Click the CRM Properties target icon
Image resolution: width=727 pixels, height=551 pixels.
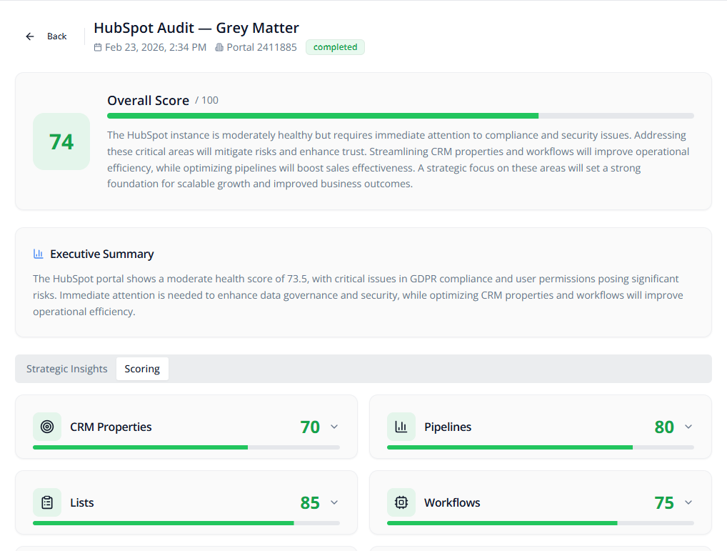(47, 427)
